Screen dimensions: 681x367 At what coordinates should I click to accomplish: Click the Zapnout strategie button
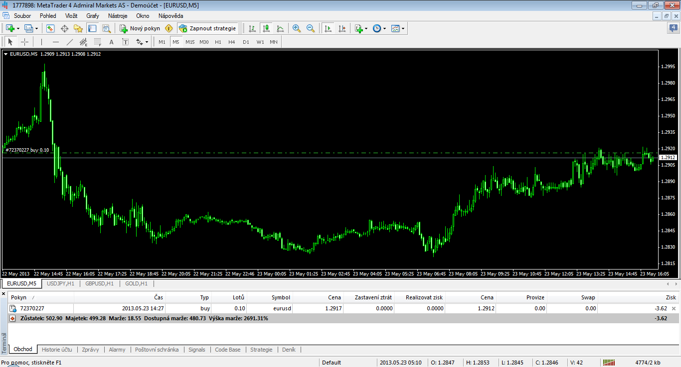[207, 28]
